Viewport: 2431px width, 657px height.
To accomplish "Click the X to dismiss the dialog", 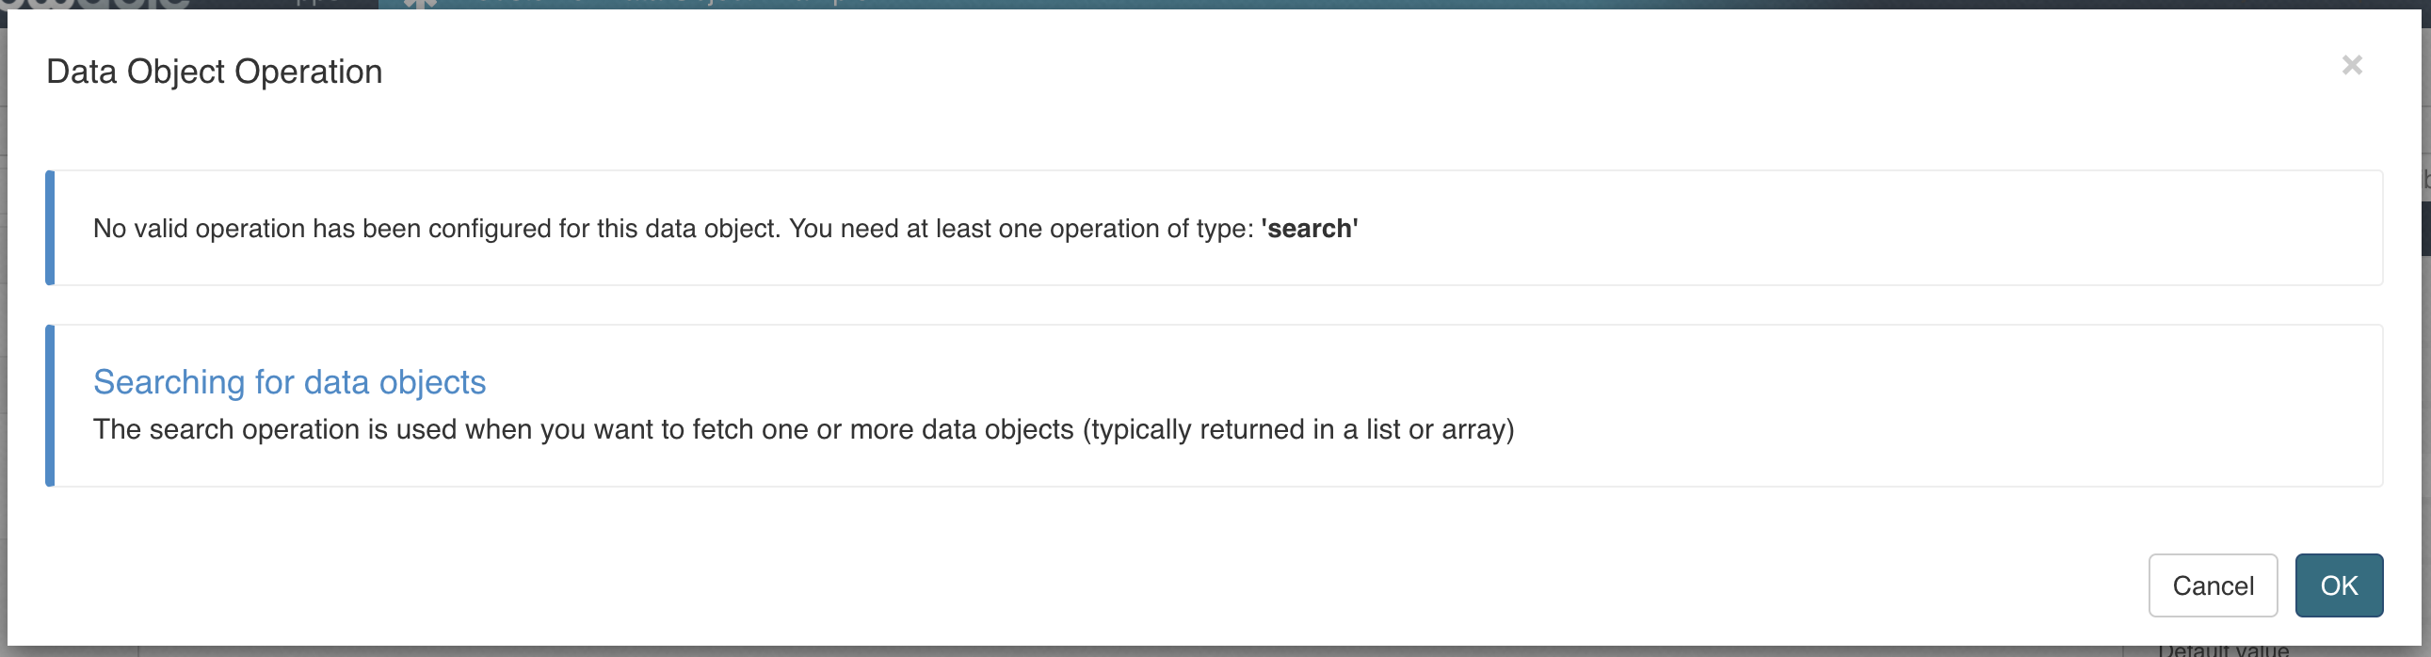I will click(x=2352, y=64).
